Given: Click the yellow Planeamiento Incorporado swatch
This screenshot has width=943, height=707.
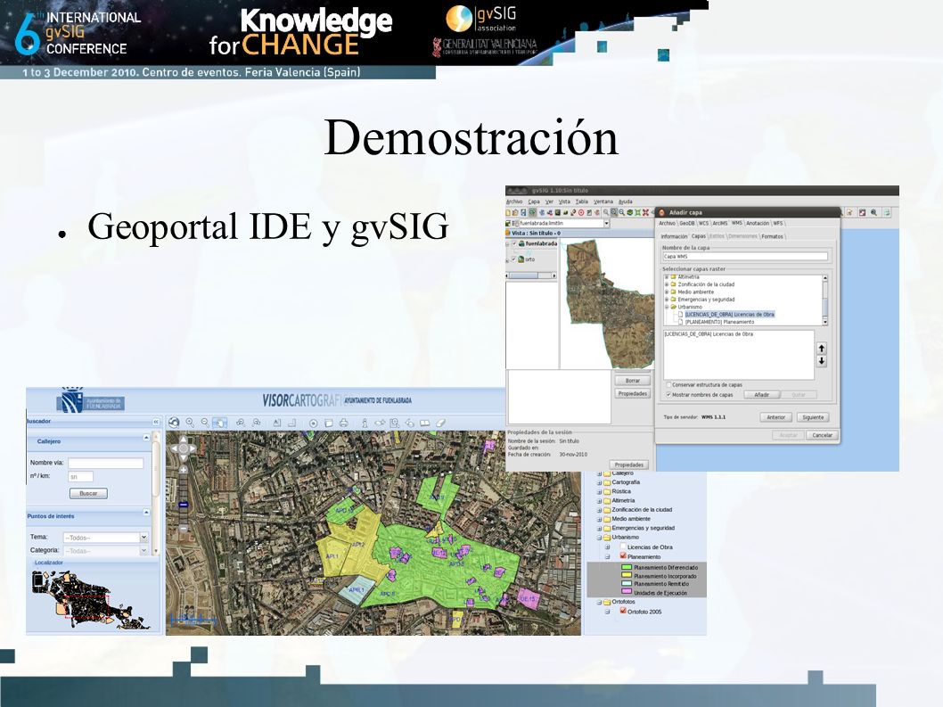Looking at the screenshot, I should 627,575.
